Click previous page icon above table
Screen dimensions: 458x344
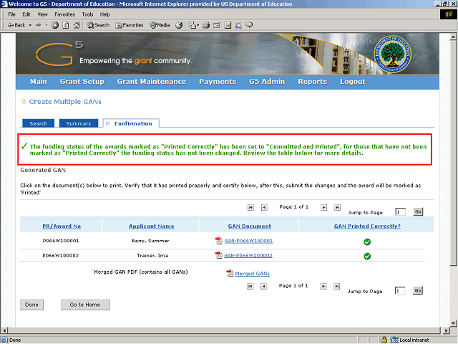point(264,207)
